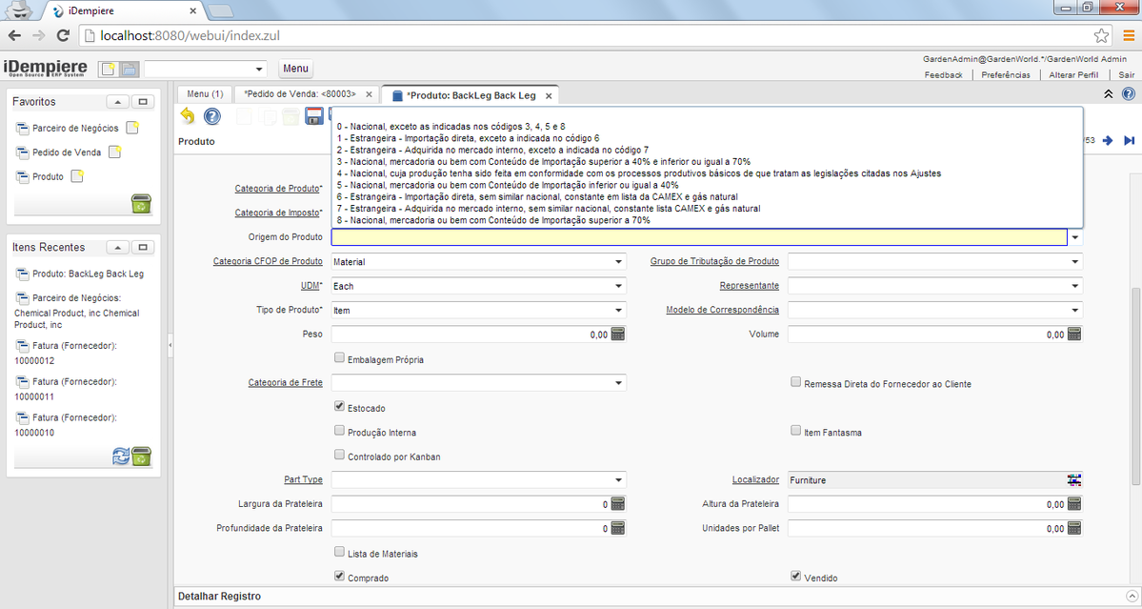Switch to the Pedido de Venda tab
The height and width of the screenshot is (609, 1142).
pos(299,94)
